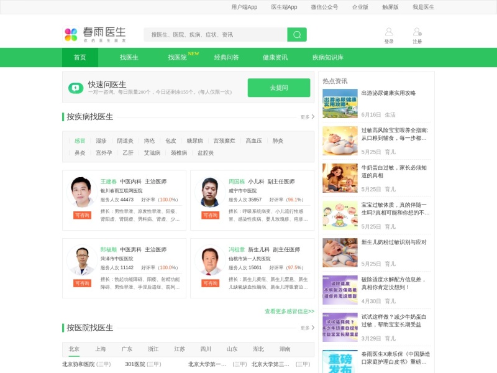Select the 肺炎 disease tag
The height and width of the screenshot is (373, 497).
pos(278,141)
